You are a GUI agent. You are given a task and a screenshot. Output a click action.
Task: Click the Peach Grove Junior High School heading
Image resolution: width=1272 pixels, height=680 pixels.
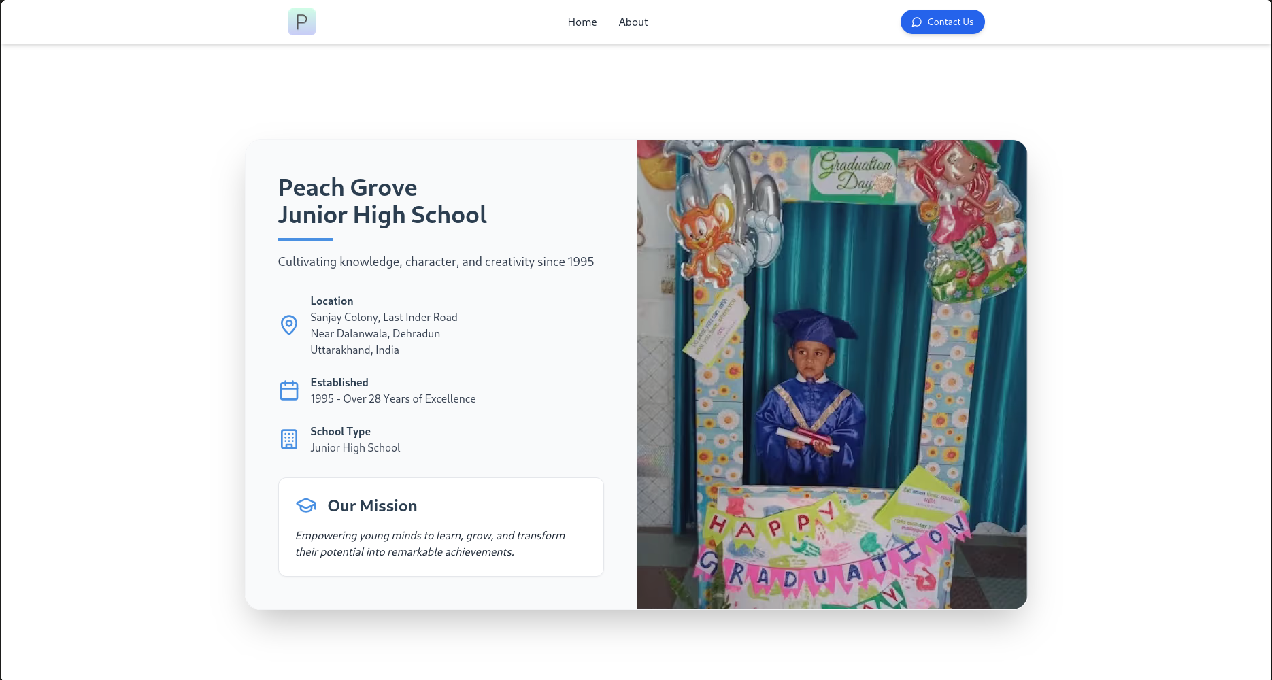(382, 201)
